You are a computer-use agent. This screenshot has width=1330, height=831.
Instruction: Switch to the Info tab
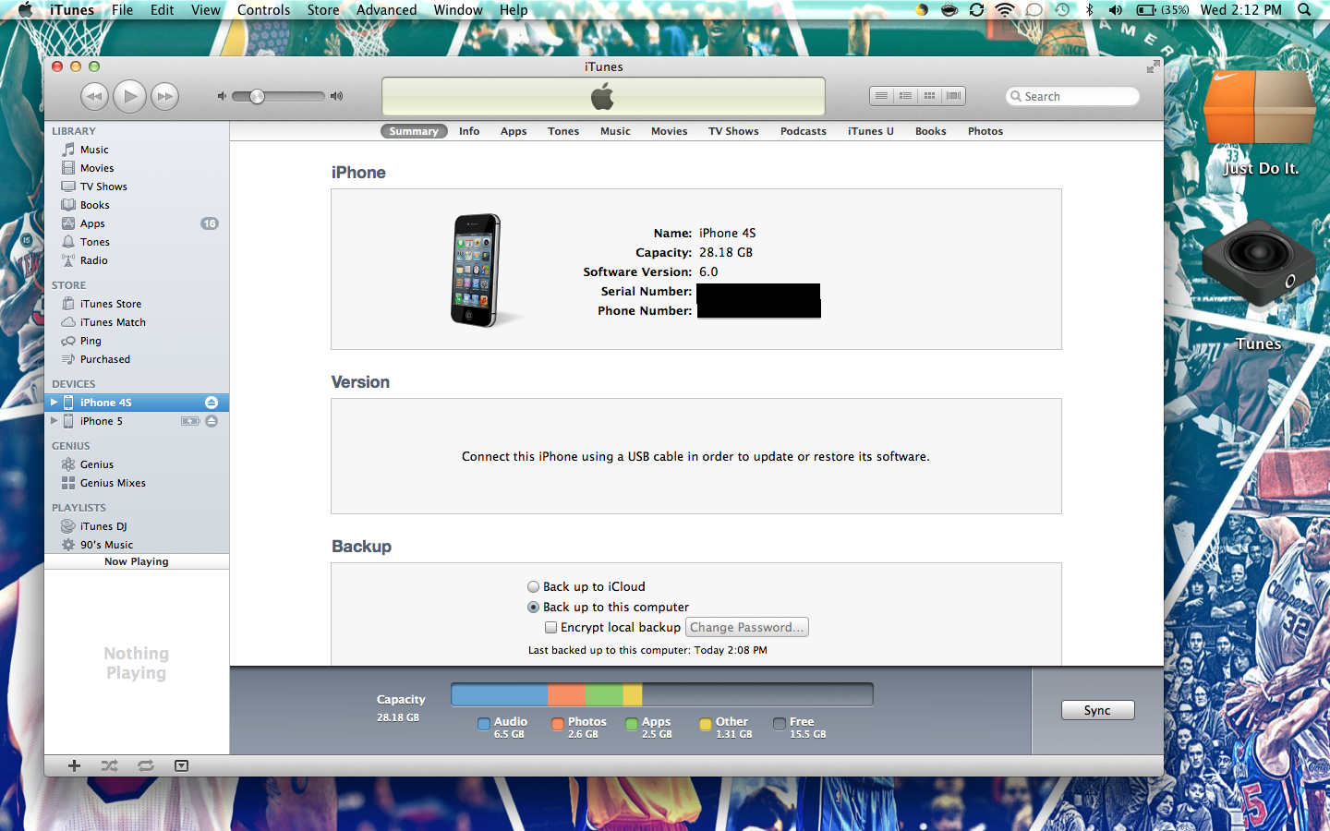(469, 131)
